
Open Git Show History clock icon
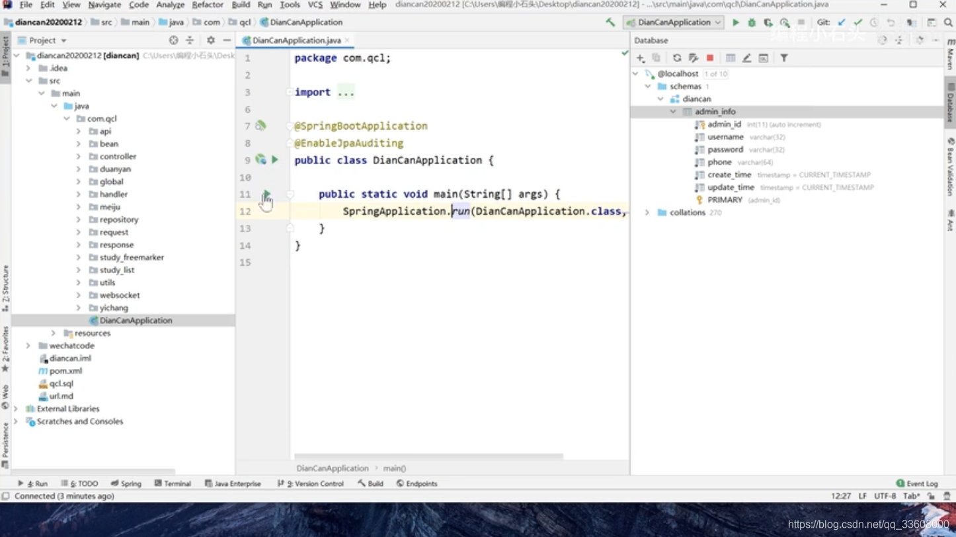tap(874, 22)
